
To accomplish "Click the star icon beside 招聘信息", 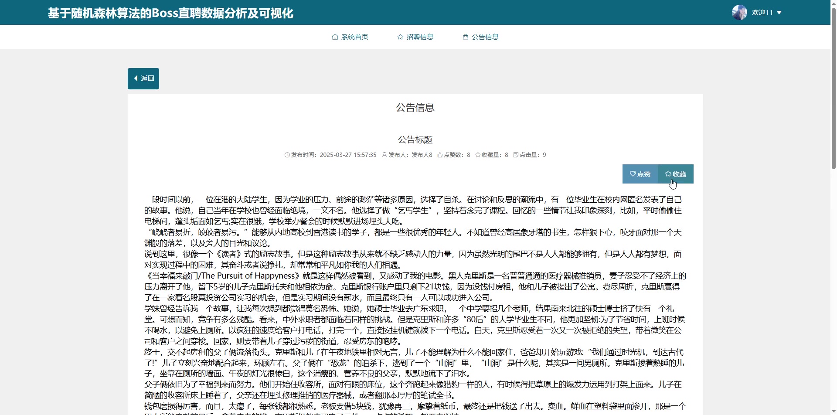I will point(400,37).
